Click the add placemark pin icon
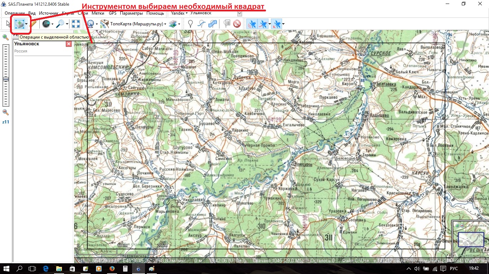489x274 pixels. [x=191, y=24]
